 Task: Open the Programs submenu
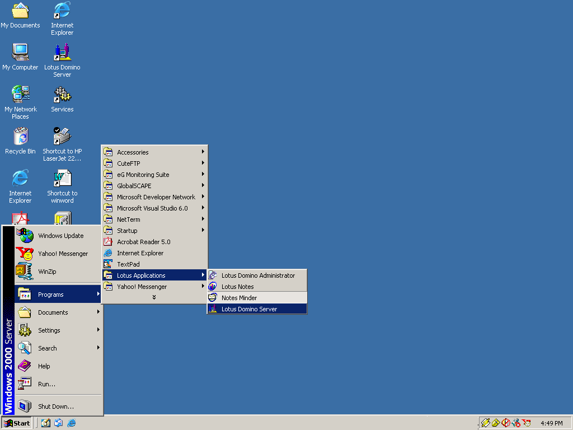58,295
